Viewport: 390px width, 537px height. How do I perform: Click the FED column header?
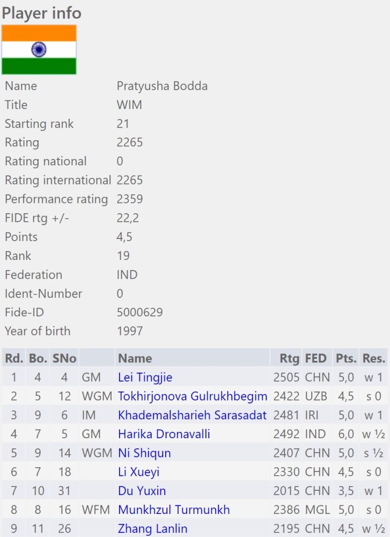point(317,358)
